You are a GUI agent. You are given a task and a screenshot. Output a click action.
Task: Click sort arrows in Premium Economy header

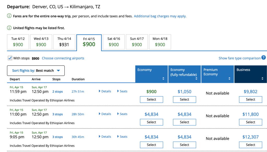click(x=229, y=78)
